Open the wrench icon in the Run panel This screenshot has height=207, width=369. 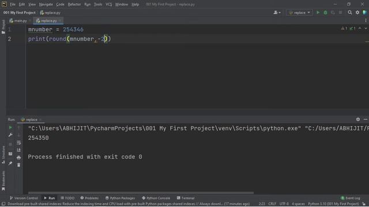(10, 135)
